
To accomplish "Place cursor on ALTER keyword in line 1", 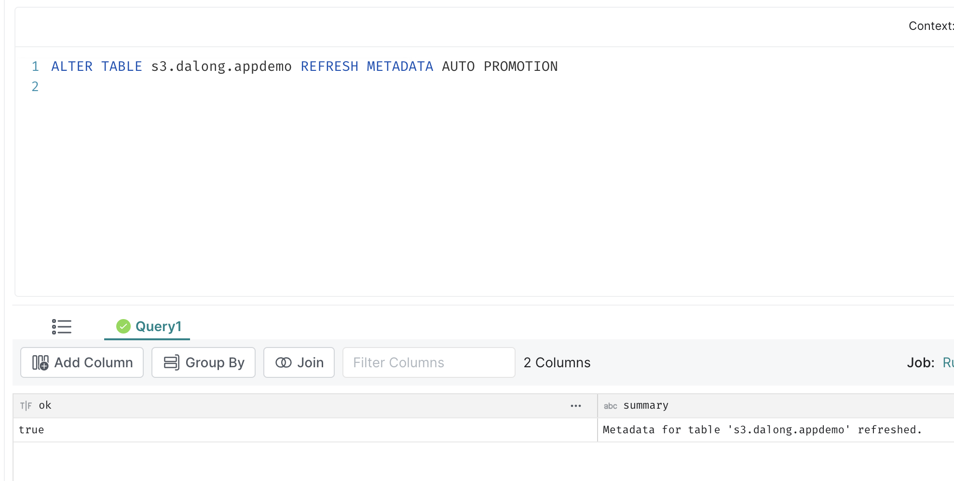I will [72, 67].
